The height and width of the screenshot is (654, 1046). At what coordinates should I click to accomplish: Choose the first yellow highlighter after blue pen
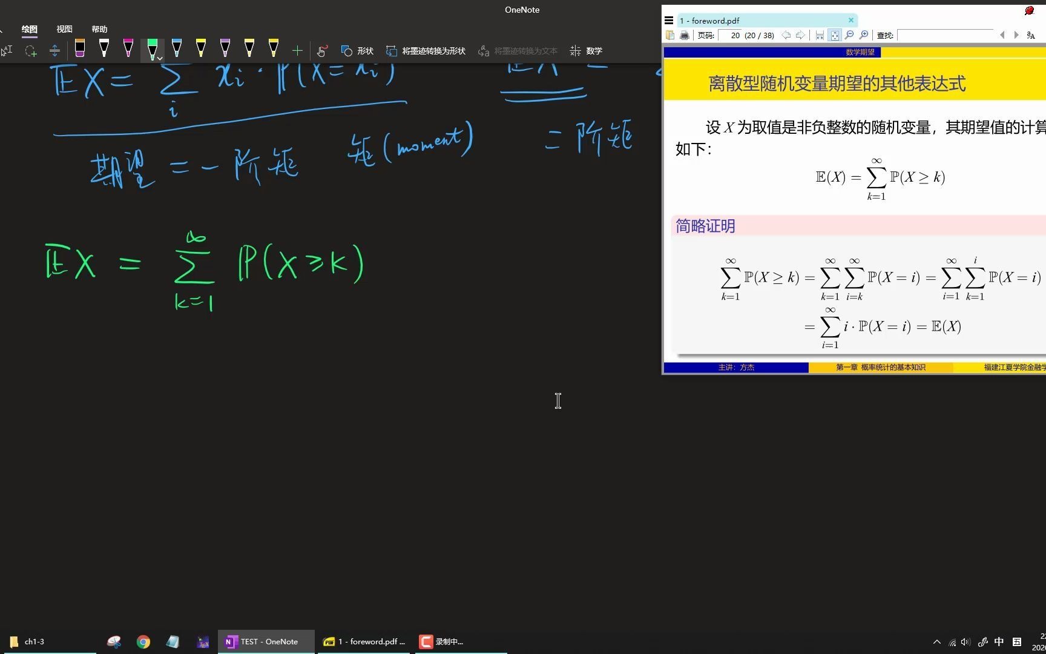click(x=201, y=48)
